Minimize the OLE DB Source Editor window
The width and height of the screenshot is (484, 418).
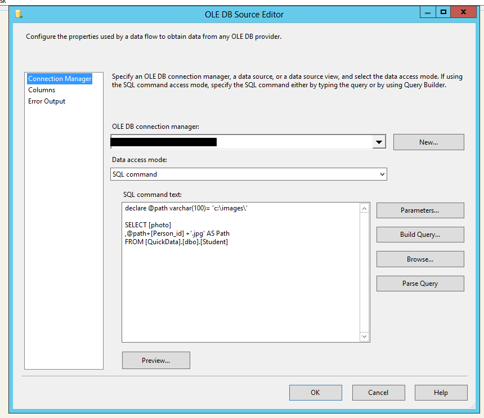[428, 12]
